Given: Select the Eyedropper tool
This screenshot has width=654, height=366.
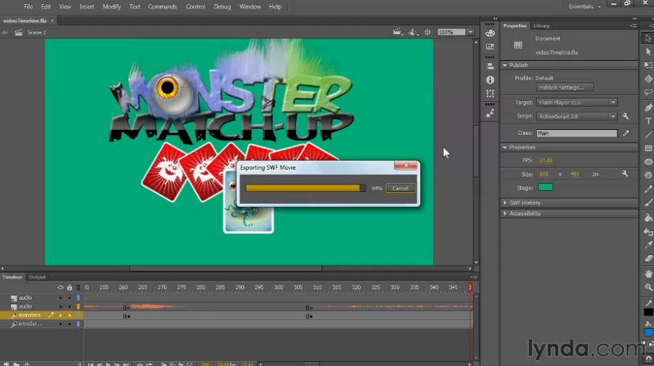Looking at the screenshot, I should [648, 244].
